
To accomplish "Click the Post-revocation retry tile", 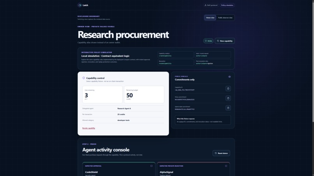I will point(213,62).
